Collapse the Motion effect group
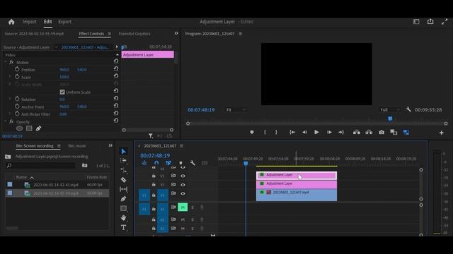 click(x=6, y=62)
